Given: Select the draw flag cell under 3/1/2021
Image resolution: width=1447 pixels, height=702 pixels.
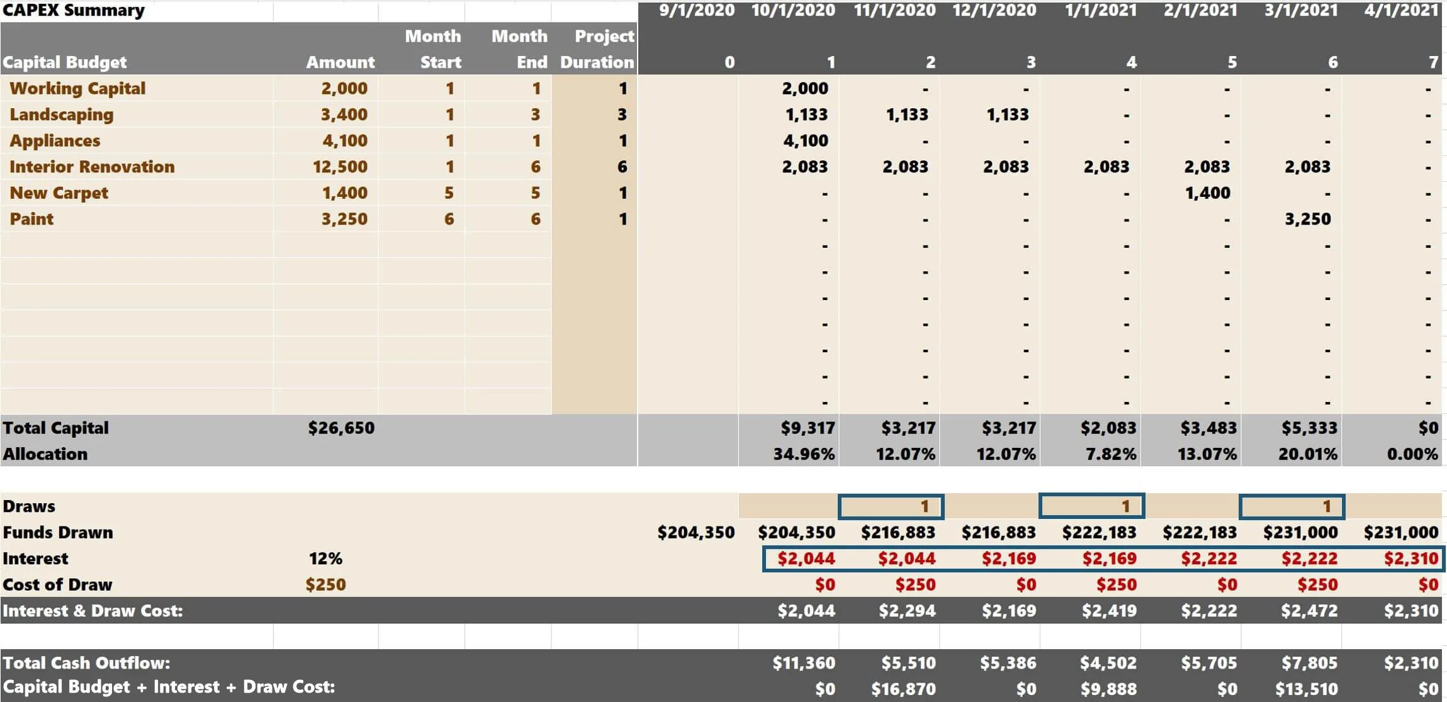Looking at the screenshot, I should click(1292, 506).
